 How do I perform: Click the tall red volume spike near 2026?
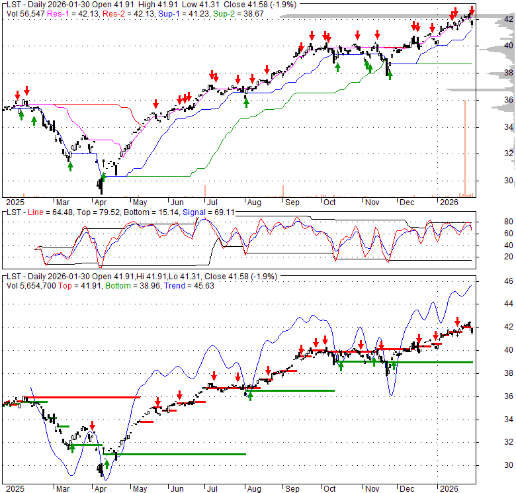[465, 147]
